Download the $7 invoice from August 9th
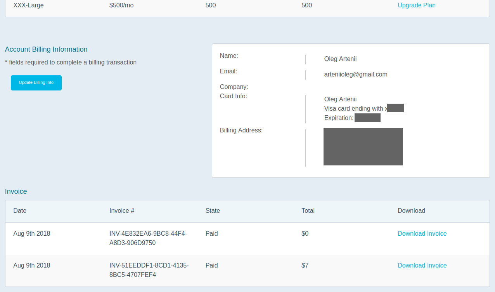Viewport: 495px width, 292px height. pyautogui.click(x=422, y=265)
